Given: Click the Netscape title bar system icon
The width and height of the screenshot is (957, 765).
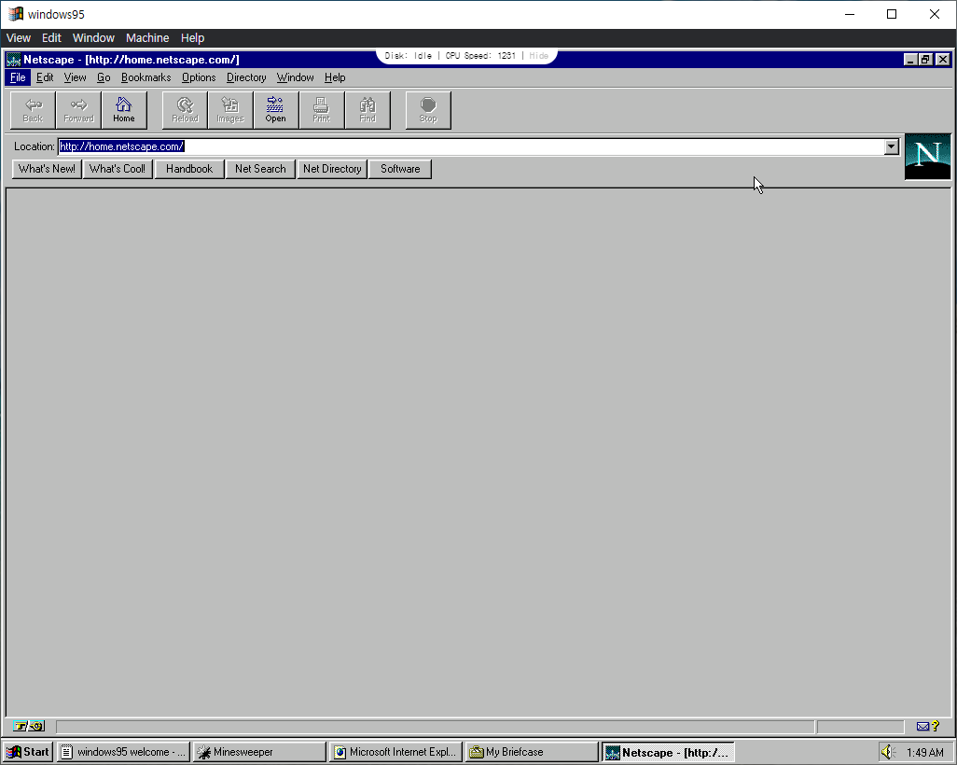Looking at the screenshot, I should point(13,60).
